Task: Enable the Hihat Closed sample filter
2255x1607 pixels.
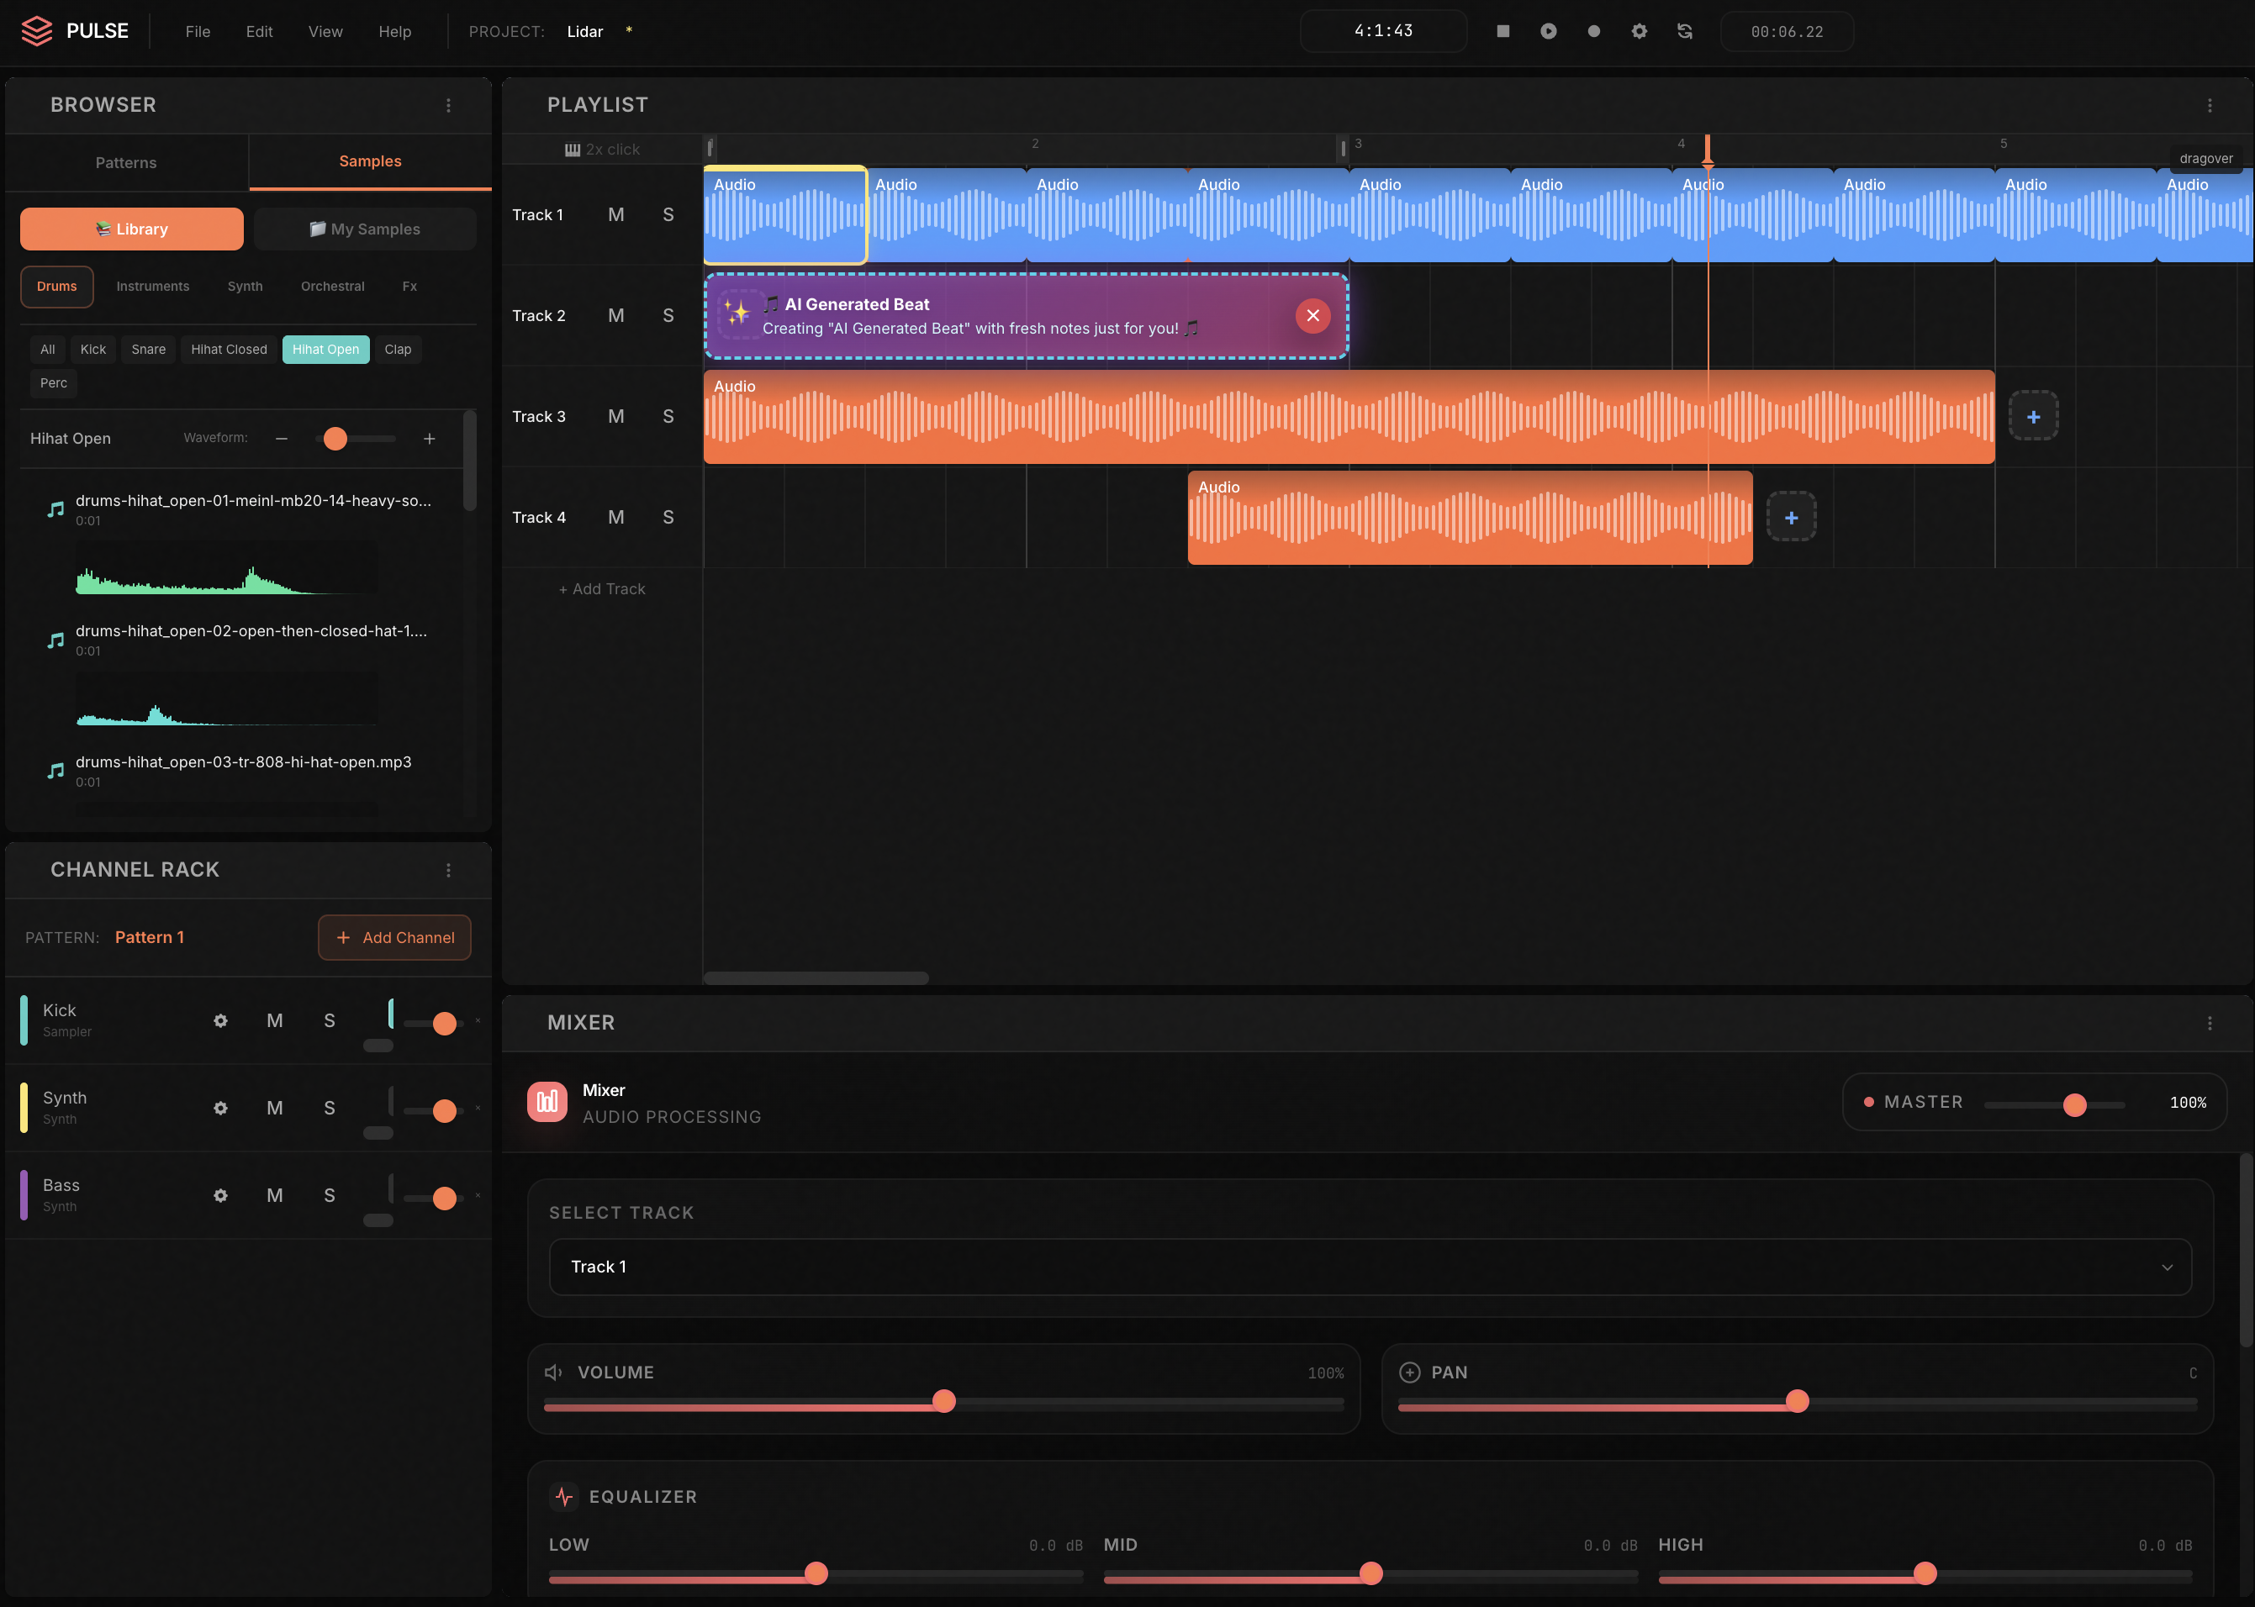Action: (228, 348)
